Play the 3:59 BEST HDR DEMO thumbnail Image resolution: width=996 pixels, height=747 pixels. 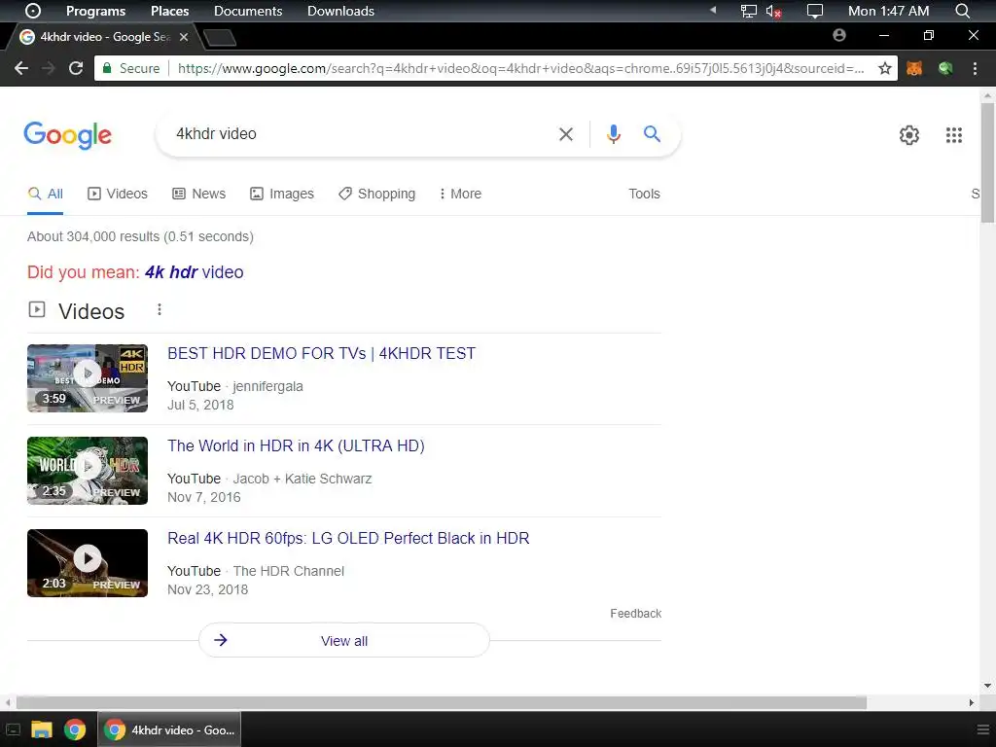click(88, 378)
